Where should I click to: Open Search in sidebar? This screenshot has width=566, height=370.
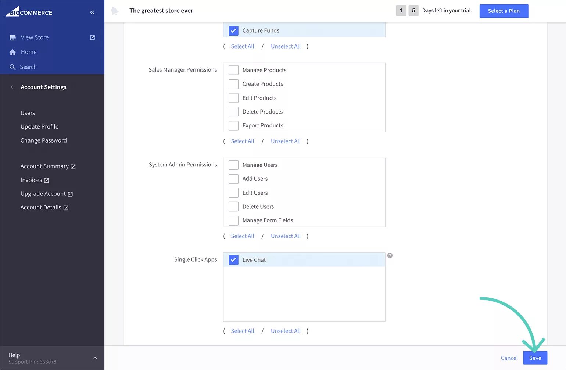[x=28, y=67]
